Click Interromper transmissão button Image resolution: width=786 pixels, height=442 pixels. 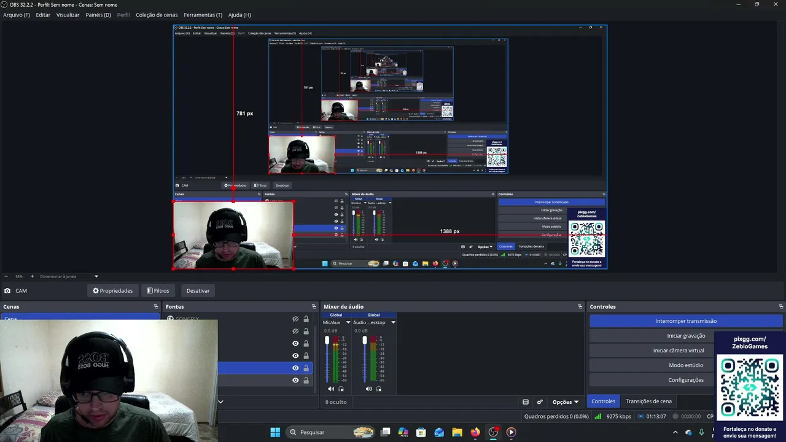(686, 321)
